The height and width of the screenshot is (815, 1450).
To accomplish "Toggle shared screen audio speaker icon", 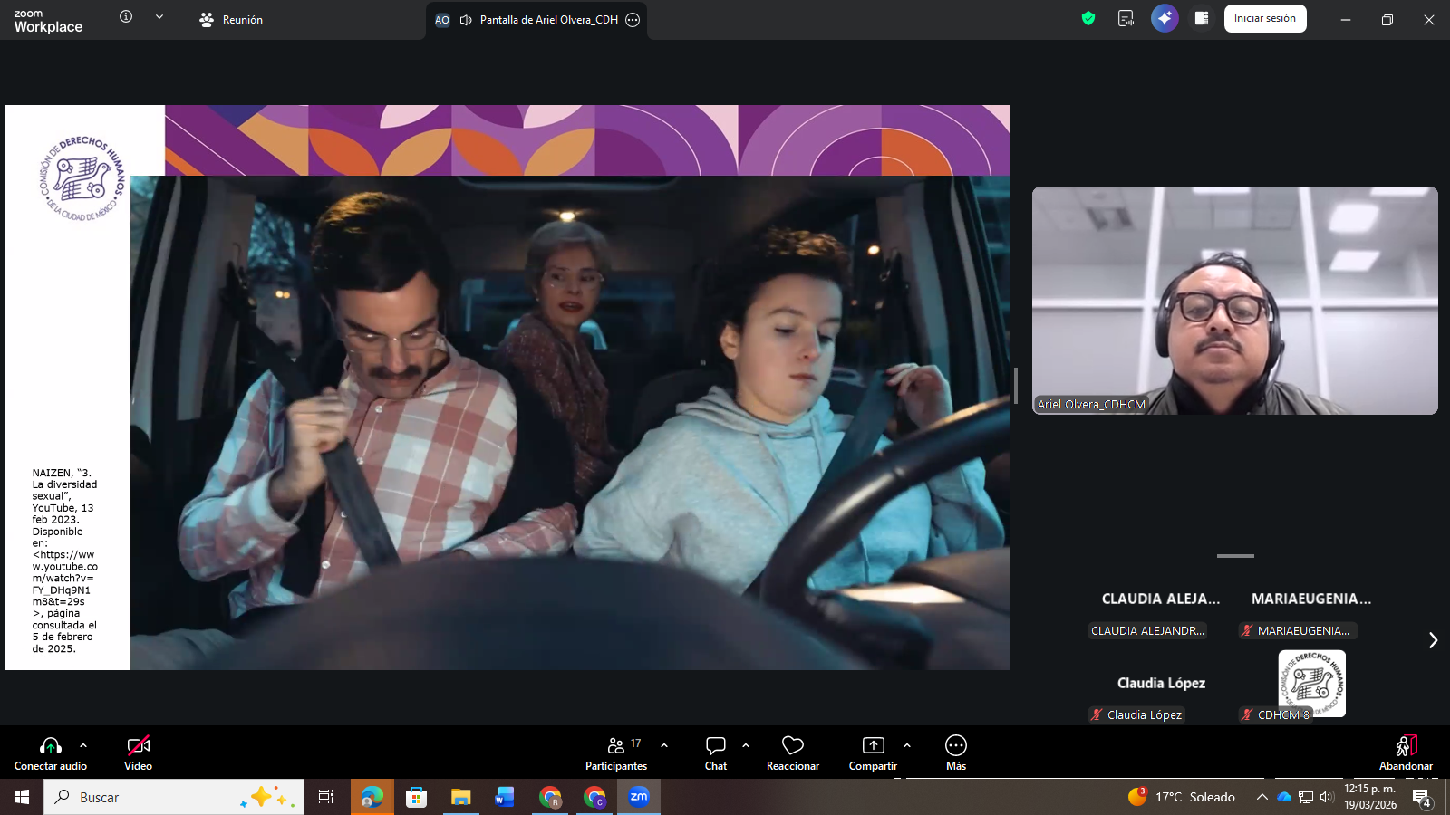I will (x=466, y=20).
